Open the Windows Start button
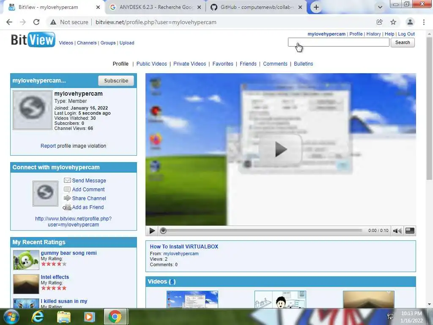Screen dimensions: 433x325 click(11, 317)
